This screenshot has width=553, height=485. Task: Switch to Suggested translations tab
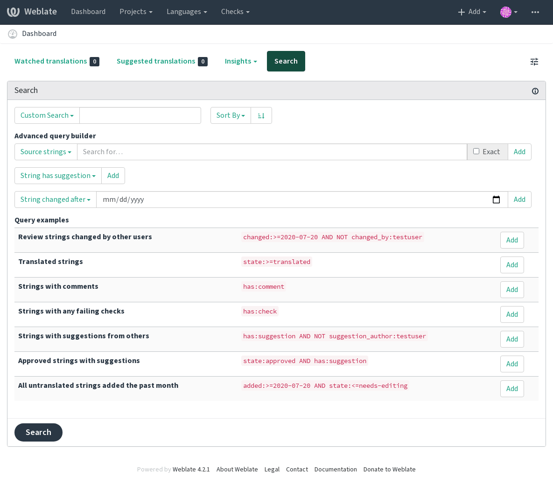point(162,61)
